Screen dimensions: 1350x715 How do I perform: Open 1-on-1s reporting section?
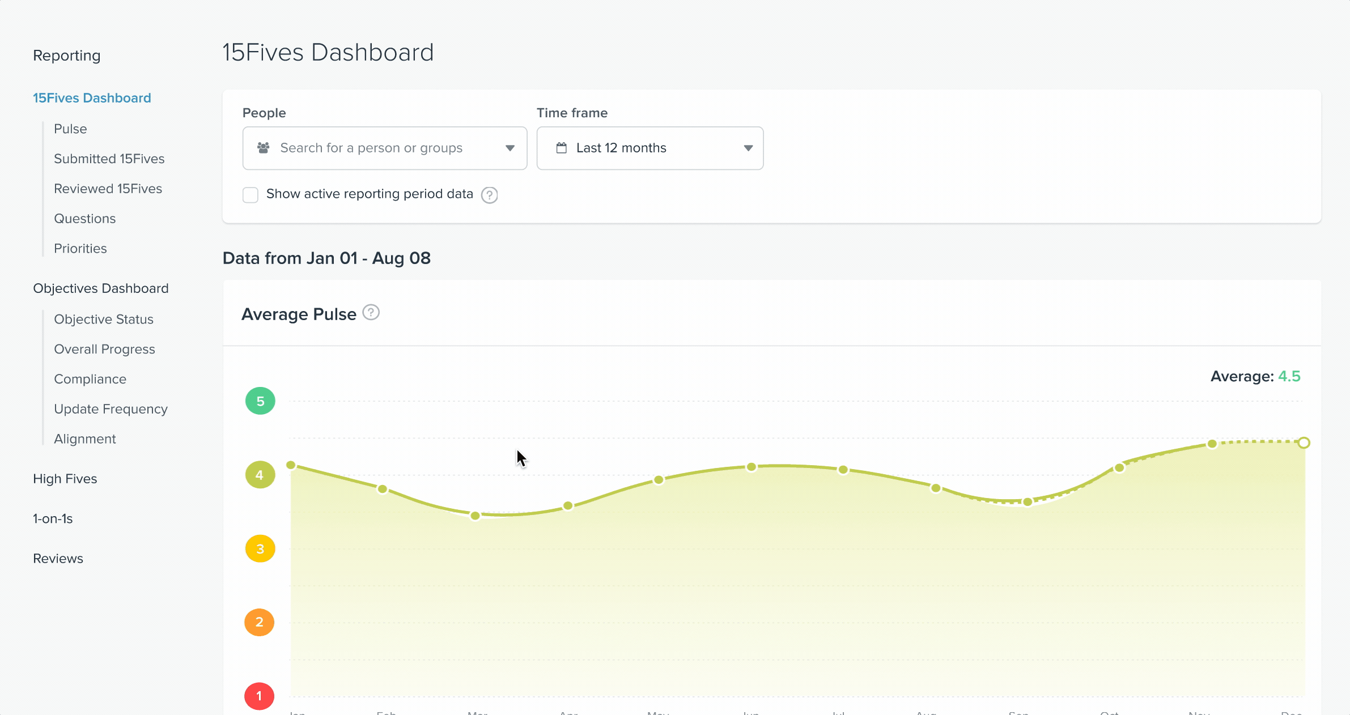click(53, 518)
